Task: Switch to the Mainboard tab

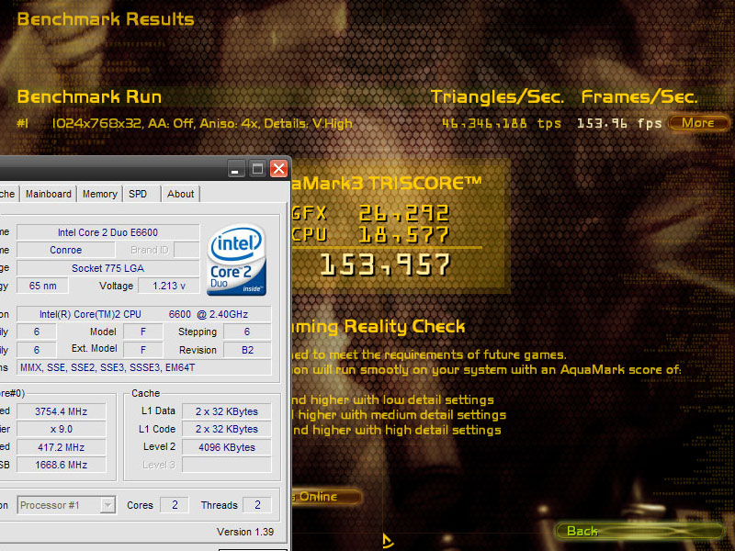Action: point(49,194)
